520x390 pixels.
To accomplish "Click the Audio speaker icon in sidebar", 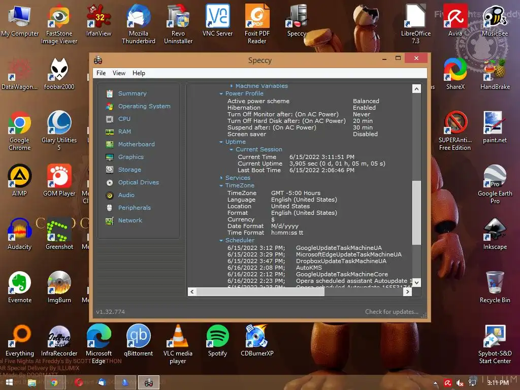I will click(110, 196).
